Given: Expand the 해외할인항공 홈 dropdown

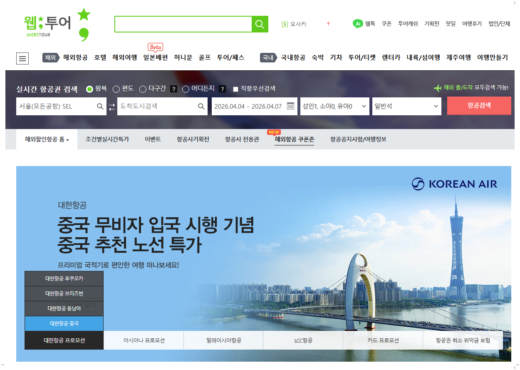Looking at the screenshot, I should pyautogui.click(x=47, y=139).
